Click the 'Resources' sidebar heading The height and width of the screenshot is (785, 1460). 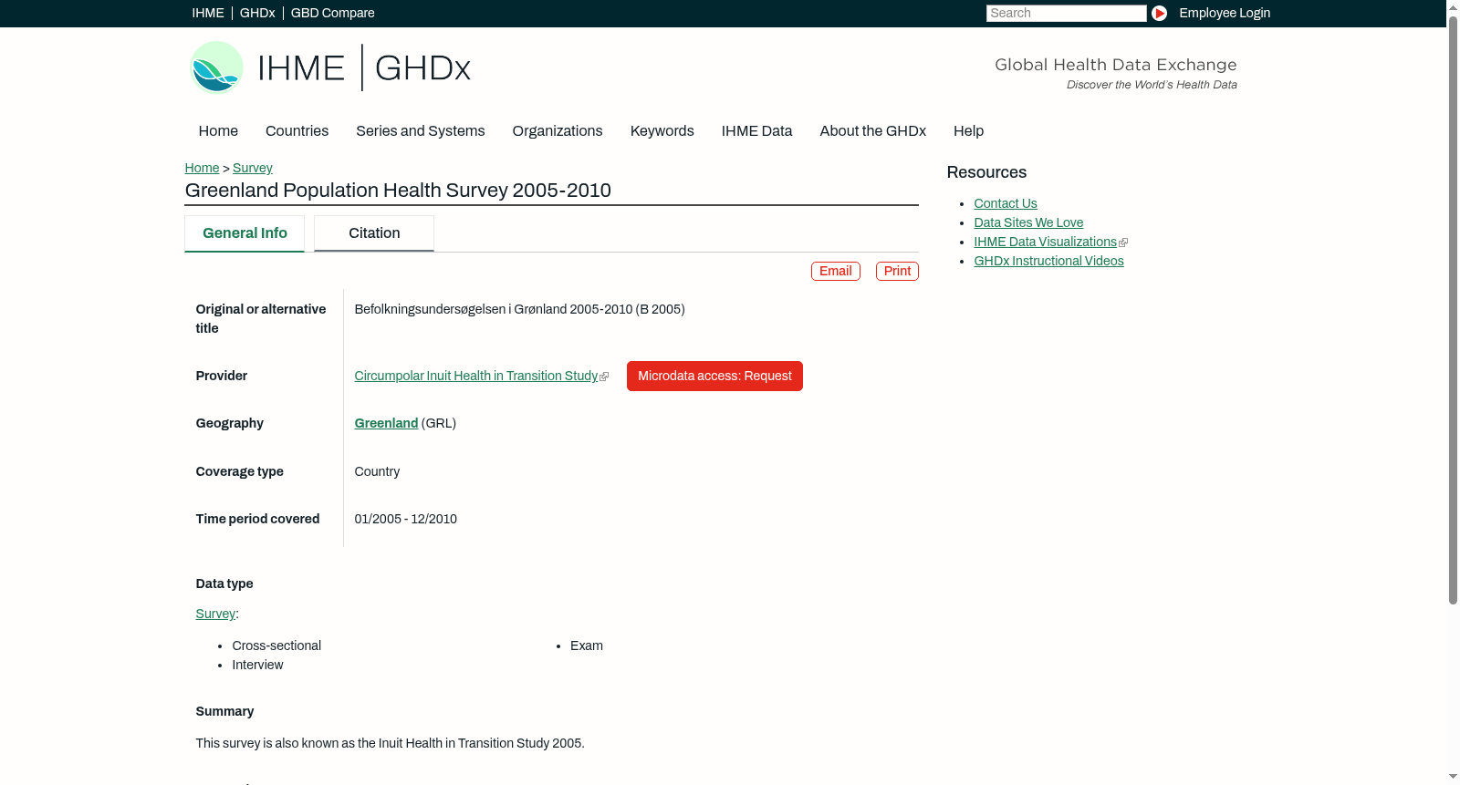pos(986,173)
